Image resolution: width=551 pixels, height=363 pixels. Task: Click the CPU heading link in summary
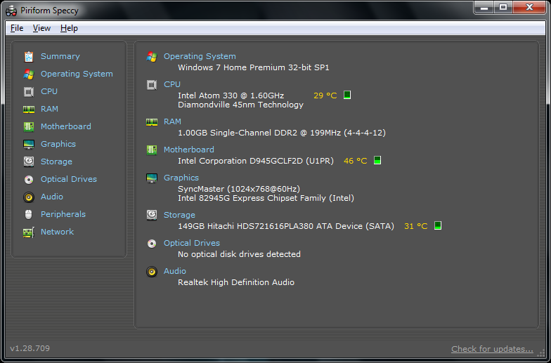(x=172, y=84)
